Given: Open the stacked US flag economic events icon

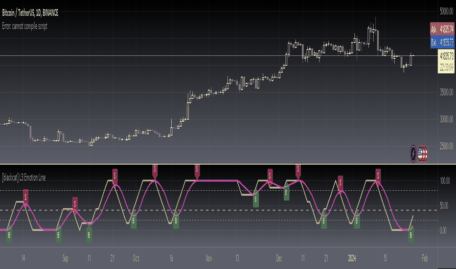Looking at the screenshot, I should pyautogui.click(x=423, y=154).
